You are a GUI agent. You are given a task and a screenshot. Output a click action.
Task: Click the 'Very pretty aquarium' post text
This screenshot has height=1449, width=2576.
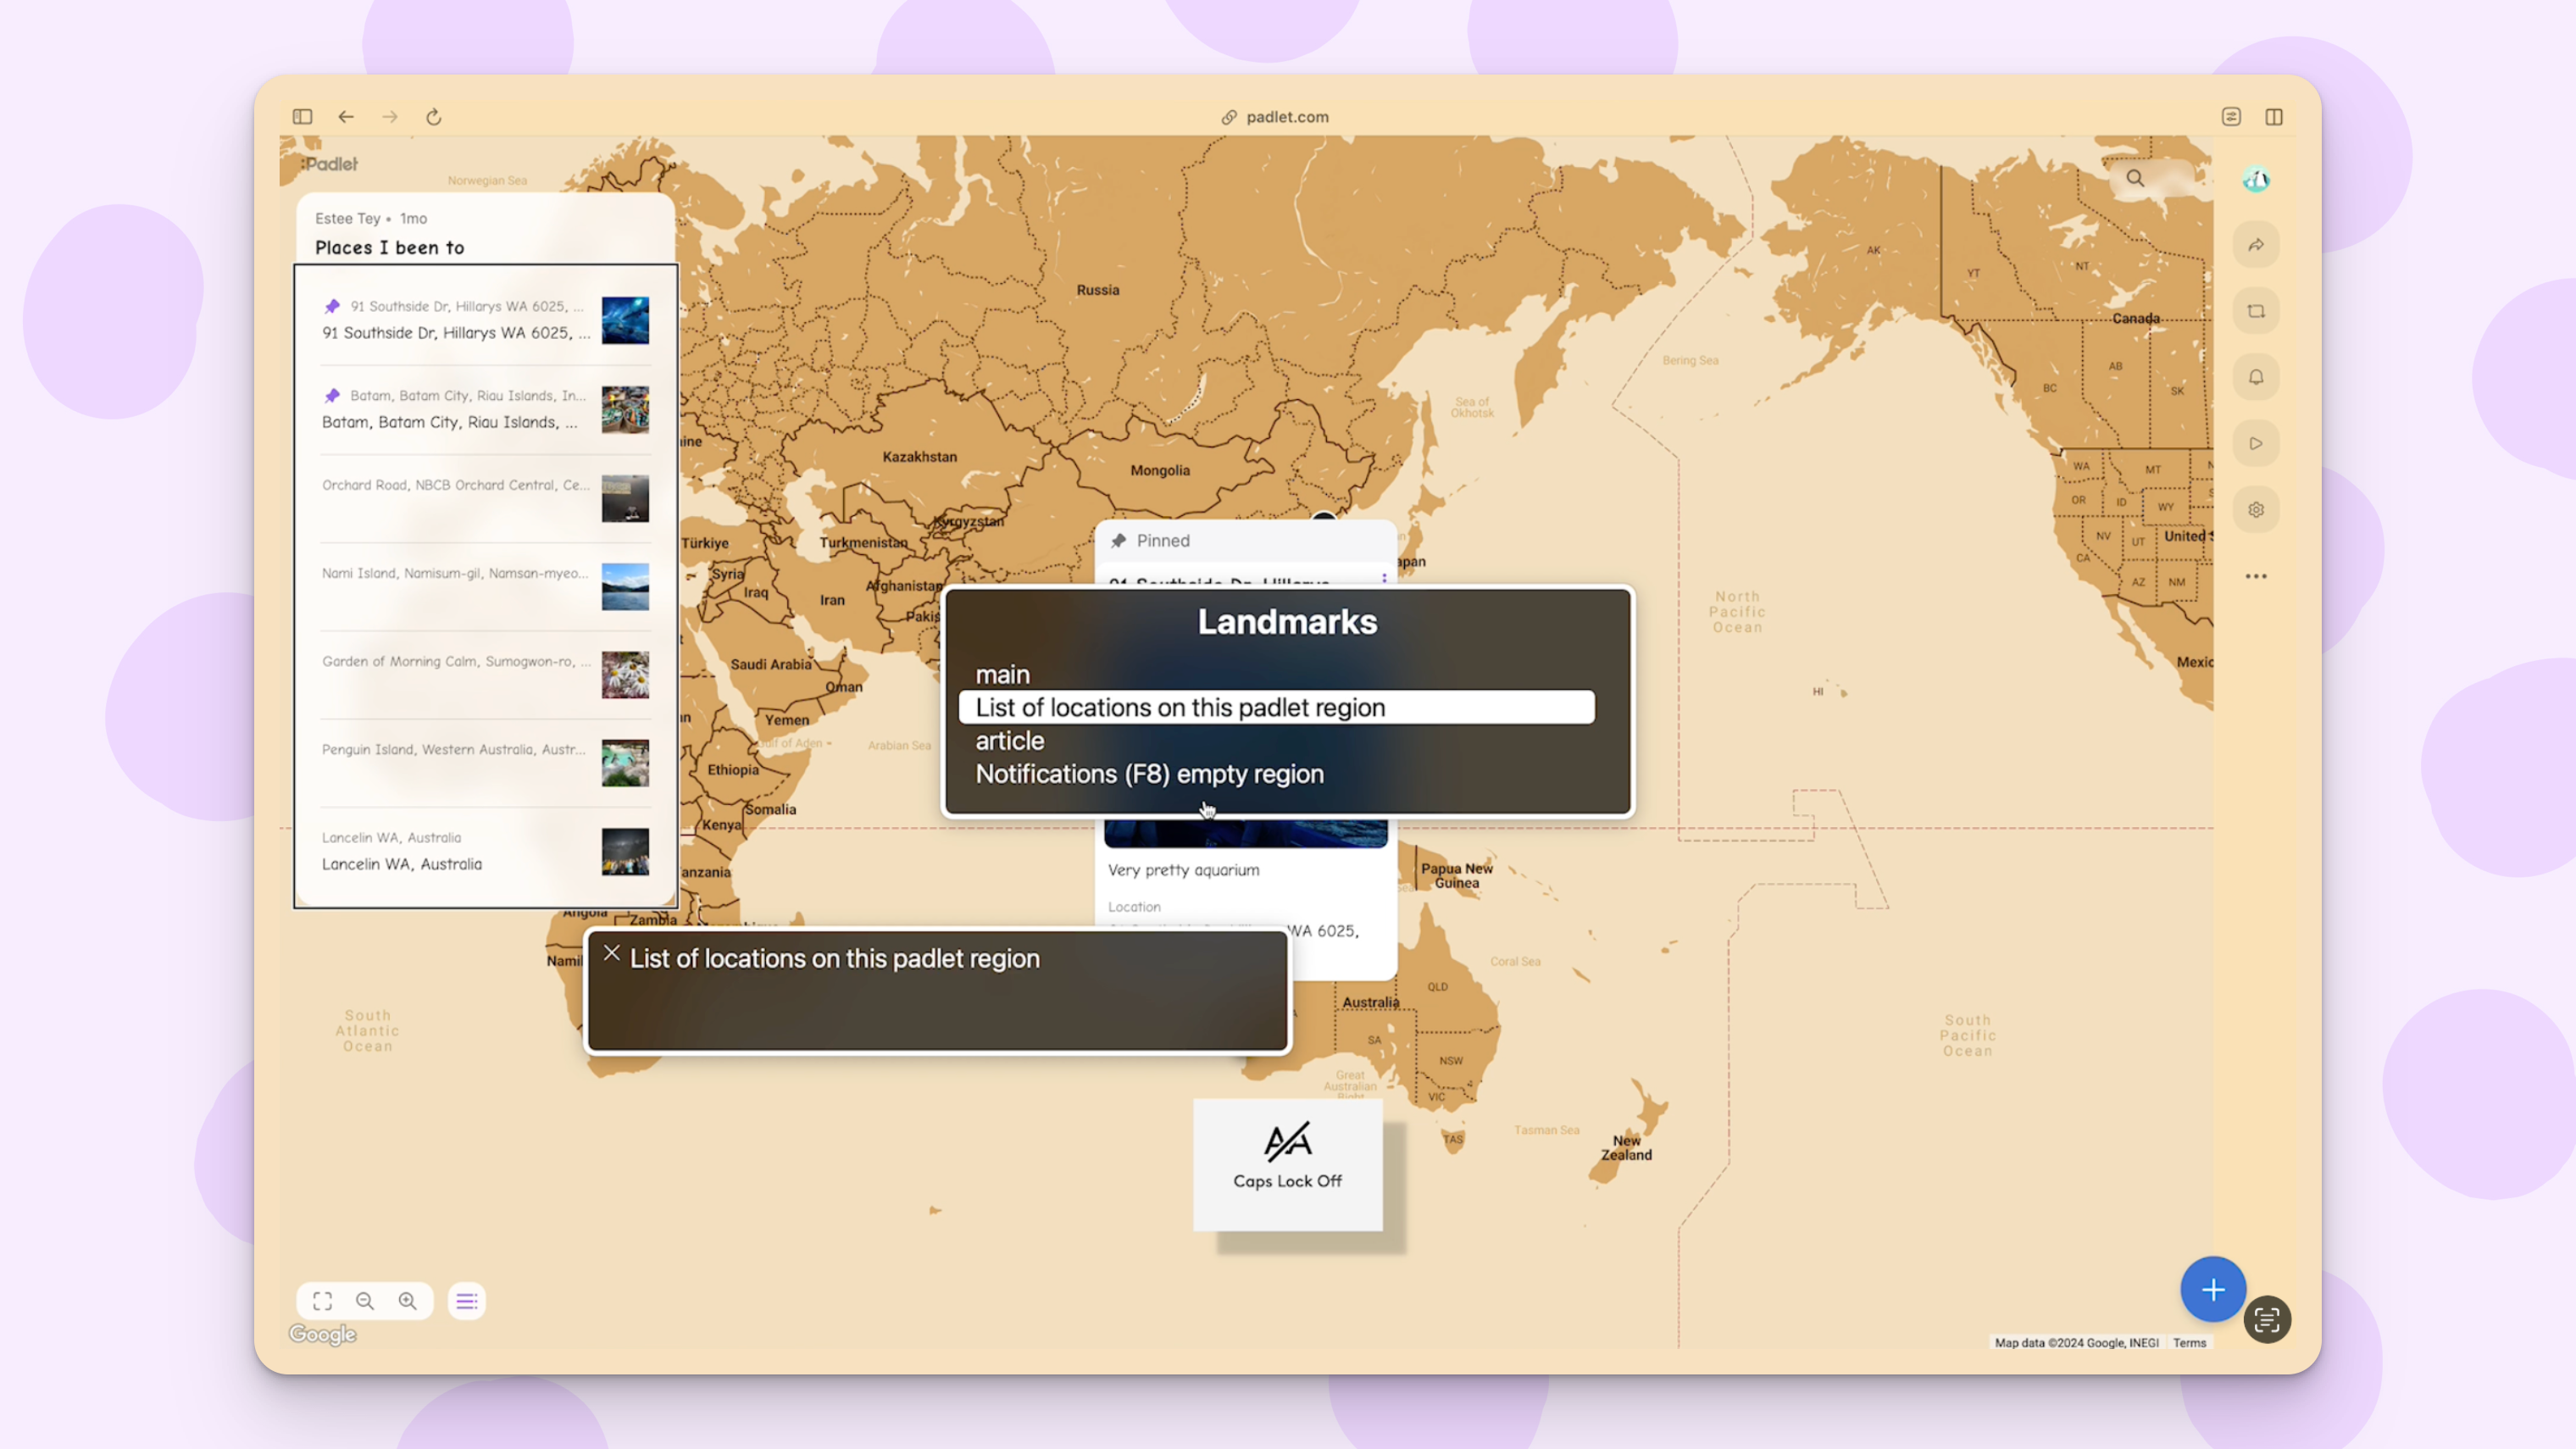1183,870
